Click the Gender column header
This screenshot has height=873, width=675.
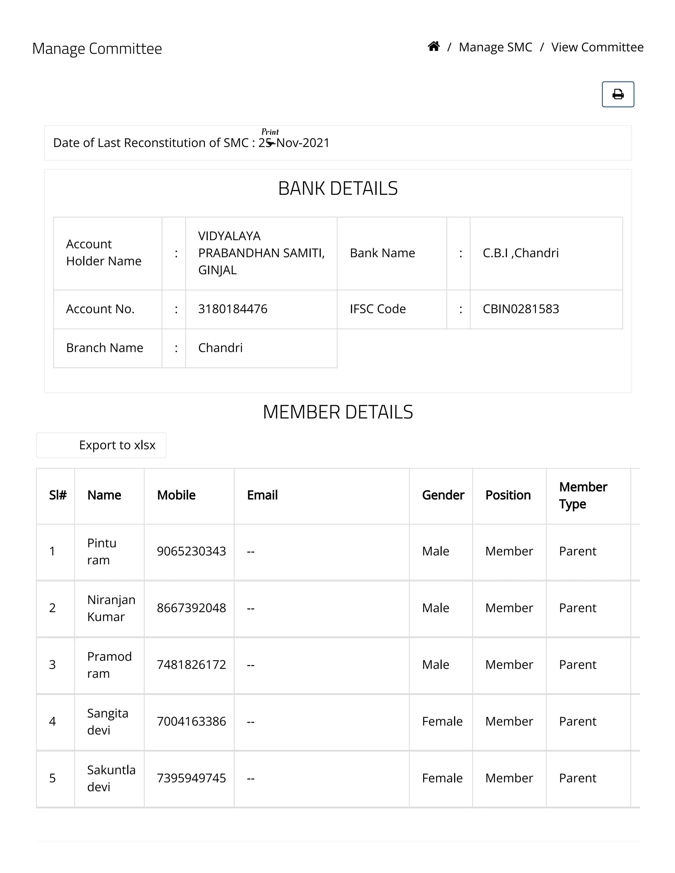pyautogui.click(x=443, y=495)
